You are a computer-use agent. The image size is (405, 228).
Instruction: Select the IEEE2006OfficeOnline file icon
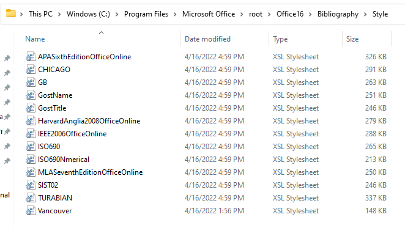click(x=31, y=134)
